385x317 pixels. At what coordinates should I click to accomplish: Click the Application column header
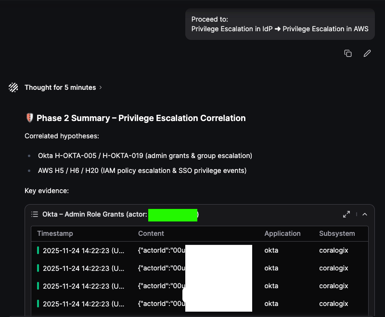point(282,233)
